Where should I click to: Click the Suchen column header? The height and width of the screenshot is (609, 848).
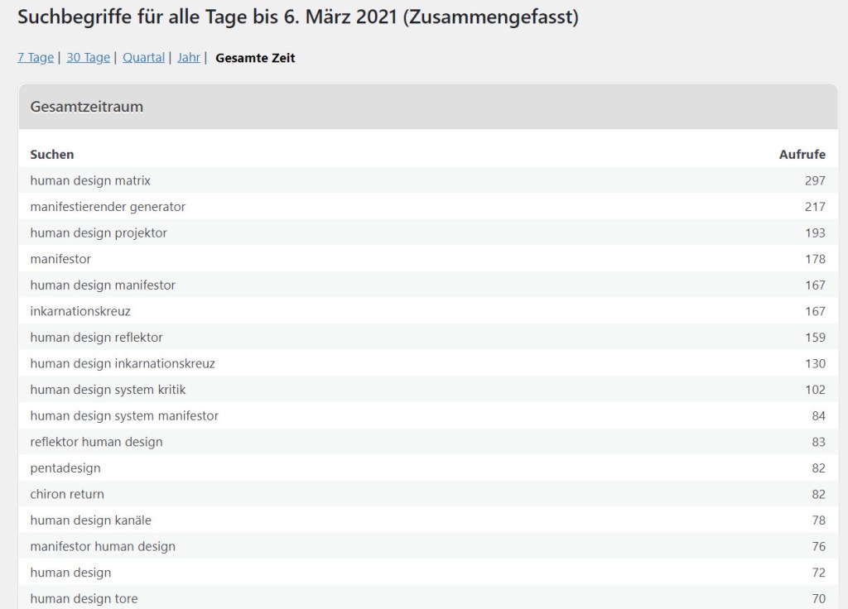[x=52, y=155]
